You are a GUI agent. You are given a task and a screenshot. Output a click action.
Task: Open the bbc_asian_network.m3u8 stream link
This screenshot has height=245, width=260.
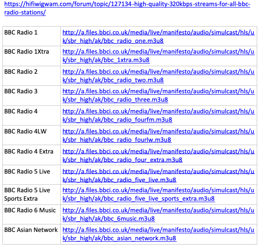[159, 234]
